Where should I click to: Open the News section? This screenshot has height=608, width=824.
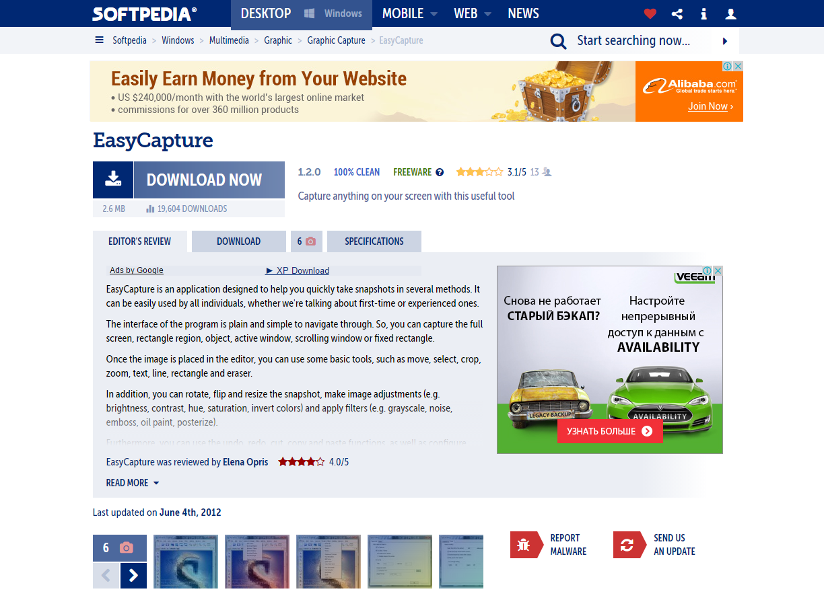[x=523, y=13]
